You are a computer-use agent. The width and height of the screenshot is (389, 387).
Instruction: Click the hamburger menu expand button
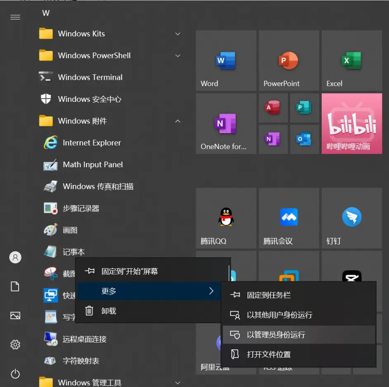[15, 17]
